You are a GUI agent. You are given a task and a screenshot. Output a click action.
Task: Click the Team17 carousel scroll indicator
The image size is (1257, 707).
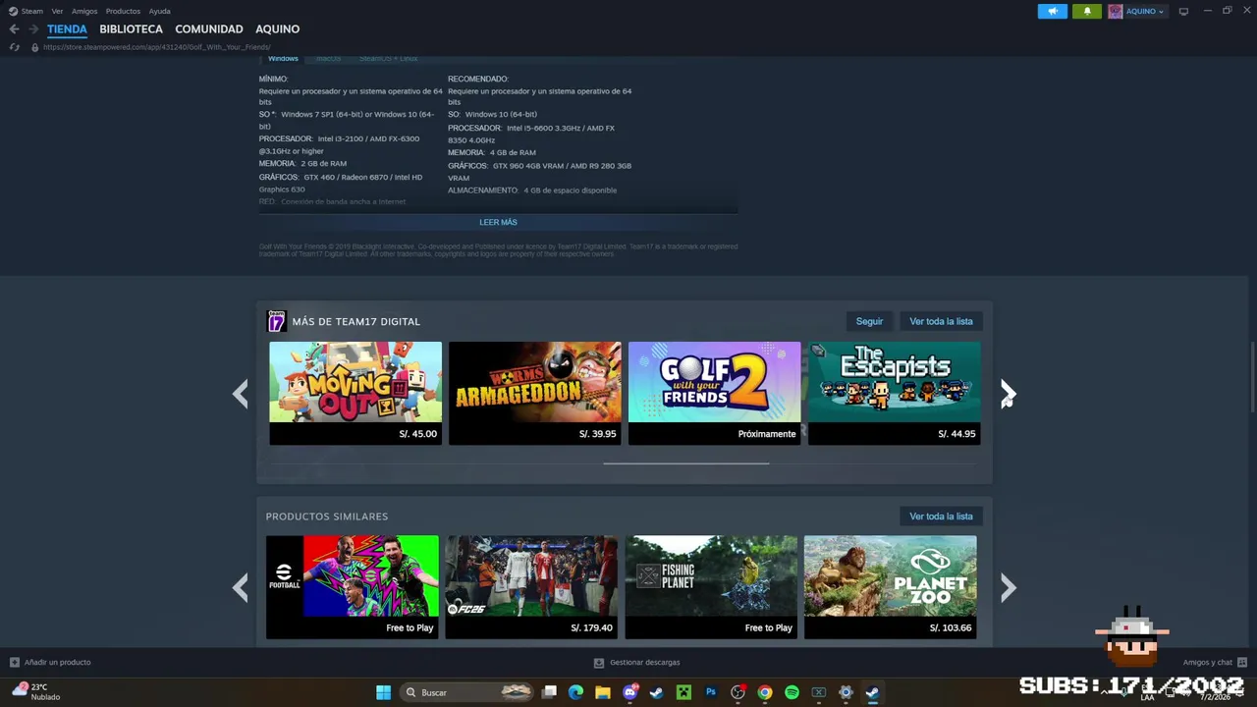[685, 462]
